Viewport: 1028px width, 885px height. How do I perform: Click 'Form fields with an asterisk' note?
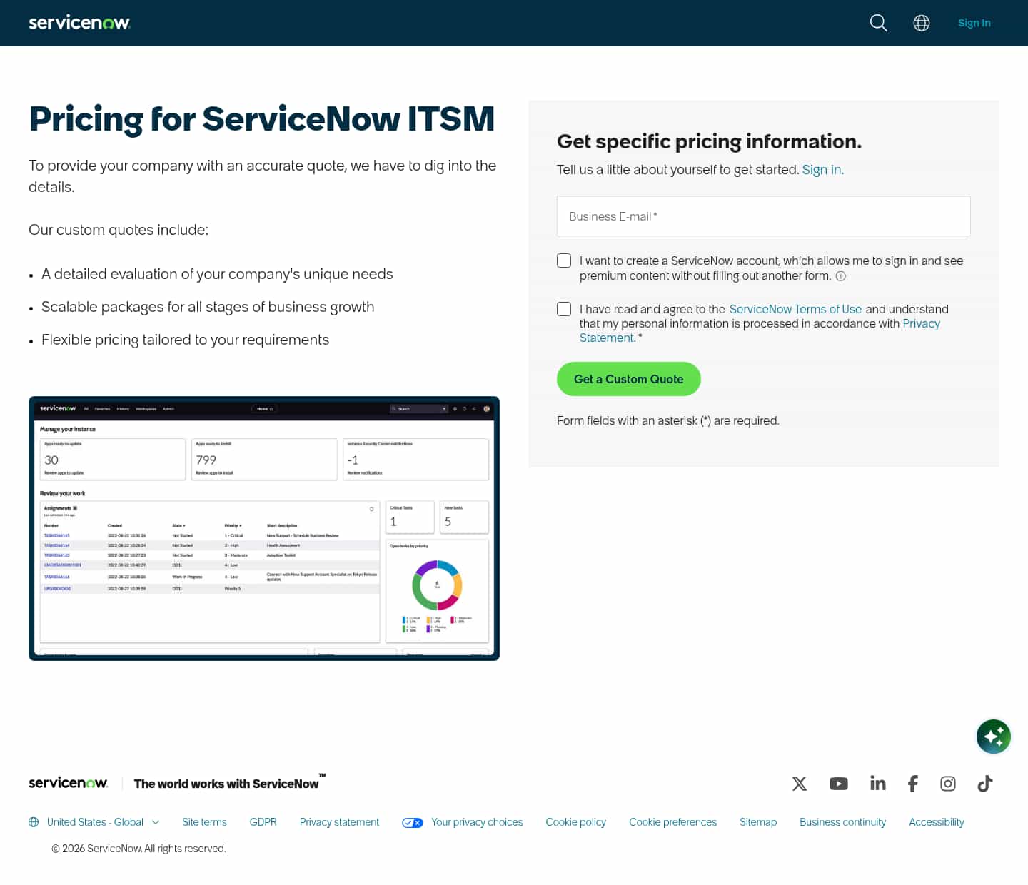(668, 421)
